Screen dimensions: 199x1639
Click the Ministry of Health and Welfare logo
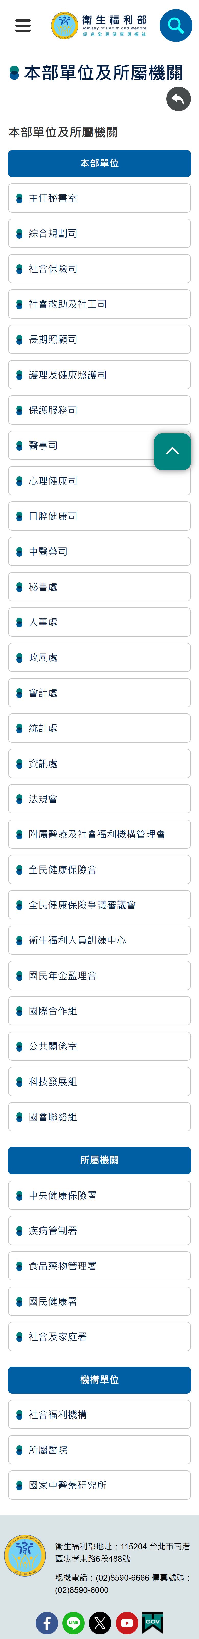coord(99,25)
